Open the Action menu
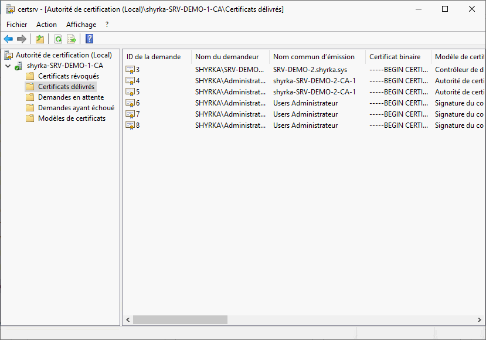This screenshot has width=486, height=340. [46, 25]
